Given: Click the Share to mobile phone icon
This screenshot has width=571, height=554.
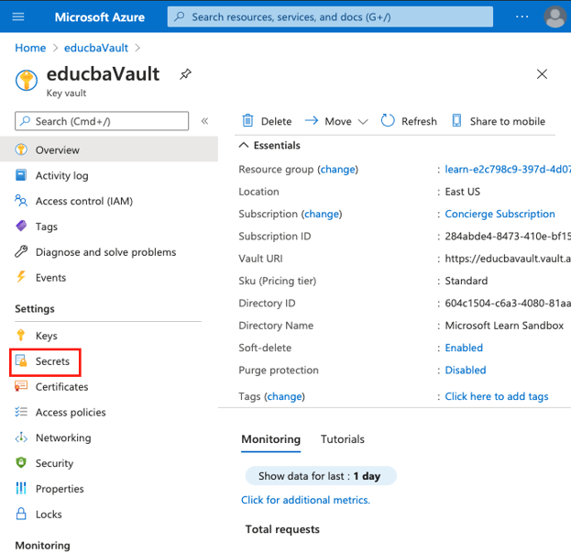Looking at the screenshot, I should coord(456,120).
